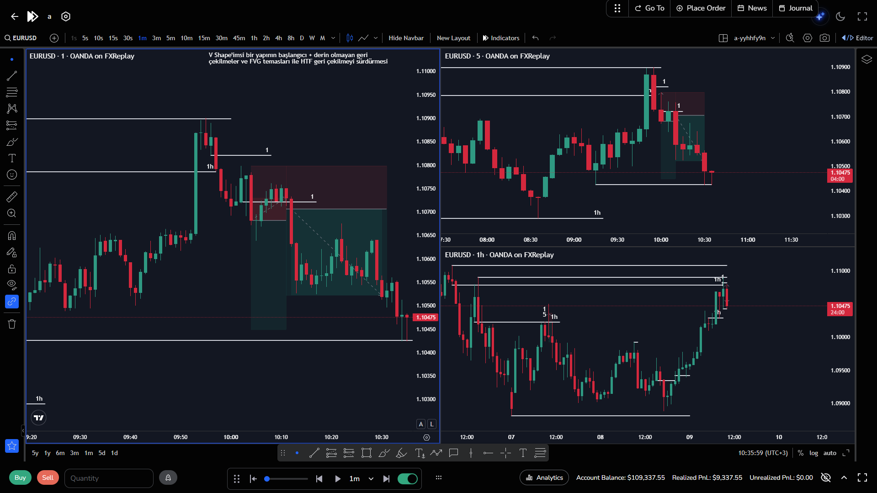Screen dimensions: 877x493
Task: Open Indicators panel
Action: click(501, 38)
